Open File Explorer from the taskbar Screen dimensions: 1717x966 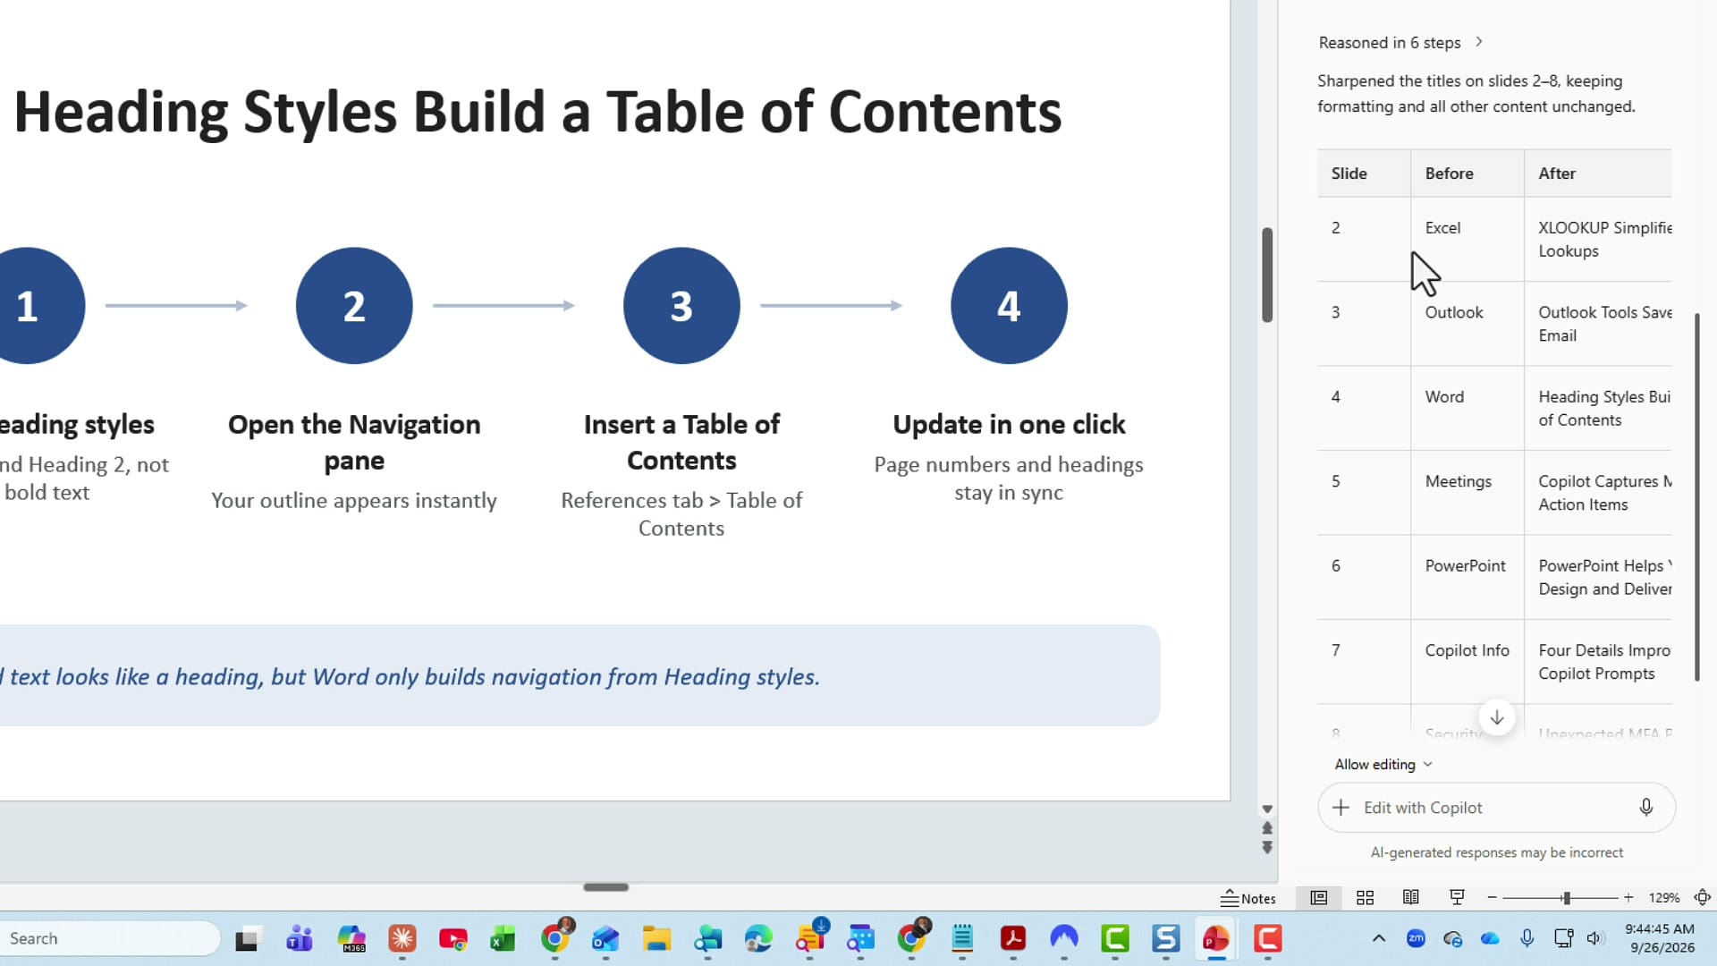[x=656, y=938]
